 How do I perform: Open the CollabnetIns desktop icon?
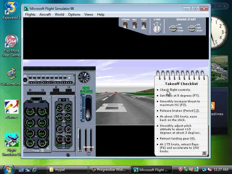point(11,77)
